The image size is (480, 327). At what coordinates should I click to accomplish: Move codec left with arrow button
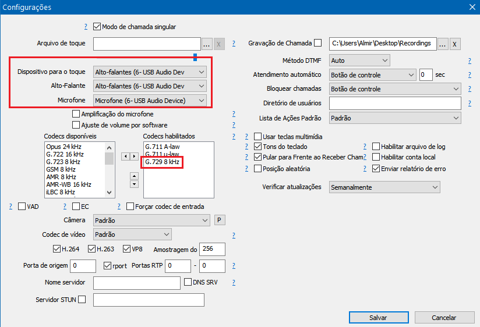pyautogui.click(x=124, y=157)
